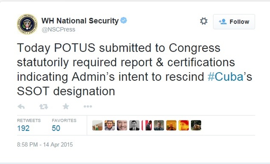This screenshot has height=164, width=270.
Task: View the 192 retweets list
Action: tap(29, 126)
